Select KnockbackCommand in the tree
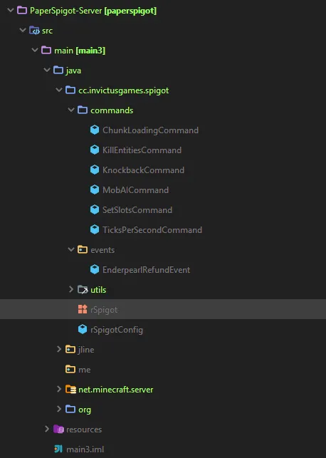This screenshot has height=458, width=326. pyautogui.click(x=143, y=170)
